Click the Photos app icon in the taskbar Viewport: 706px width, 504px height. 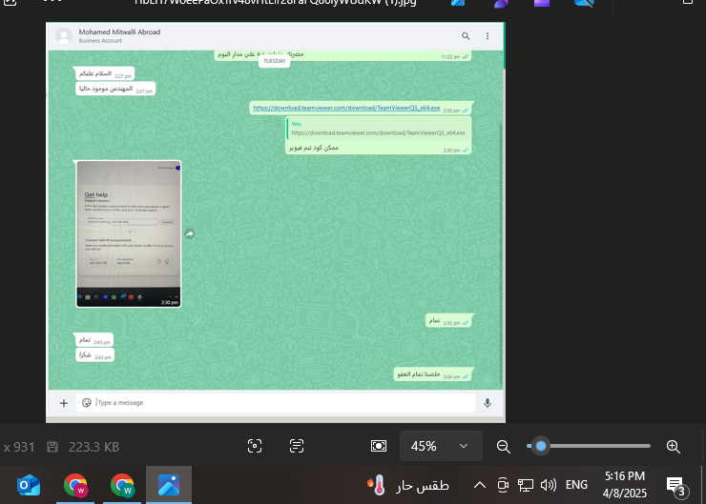click(x=169, y=485)
